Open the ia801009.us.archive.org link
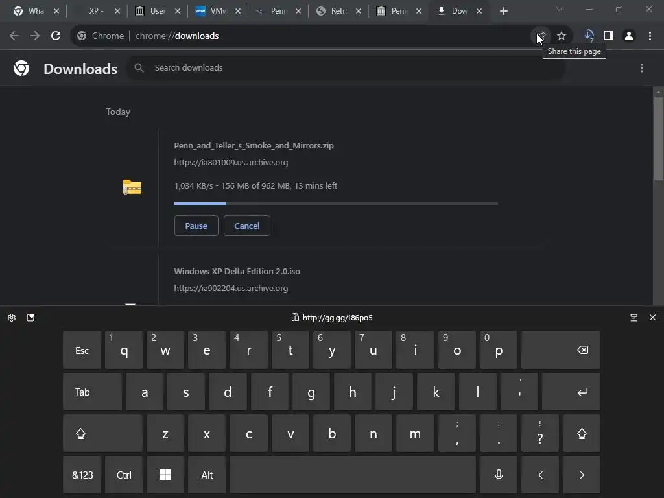664x498 pixels. tap(231, 163)
